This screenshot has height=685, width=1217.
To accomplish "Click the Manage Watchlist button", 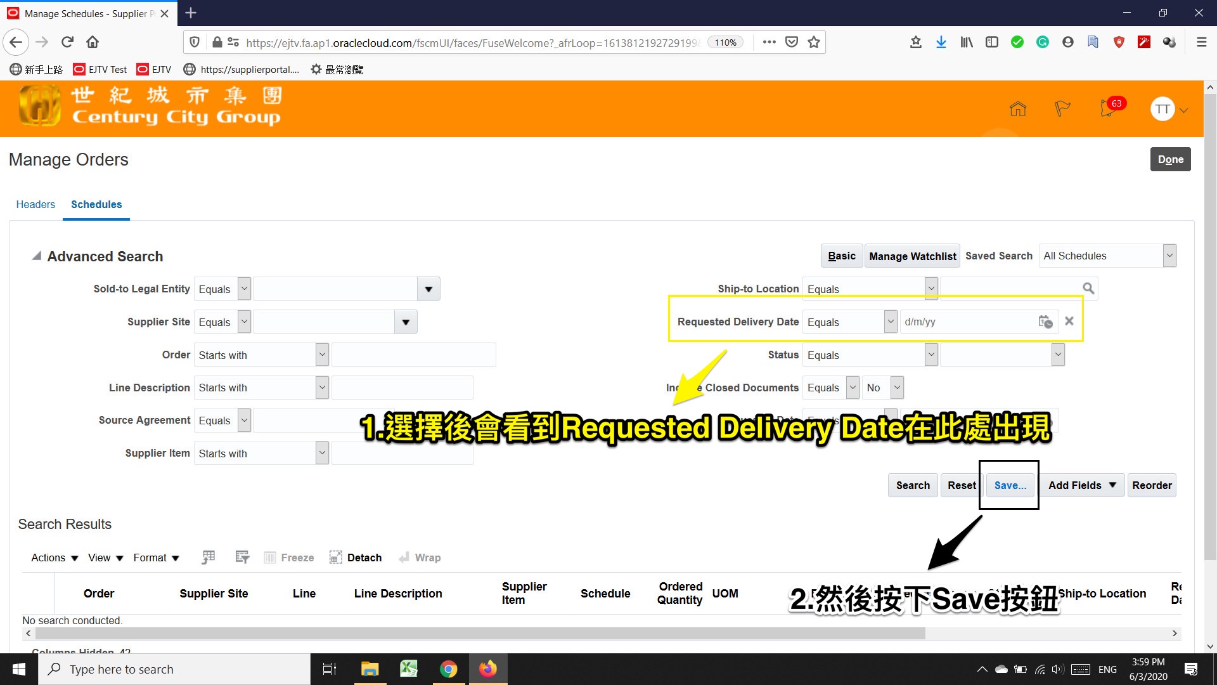I will (912, 256).
